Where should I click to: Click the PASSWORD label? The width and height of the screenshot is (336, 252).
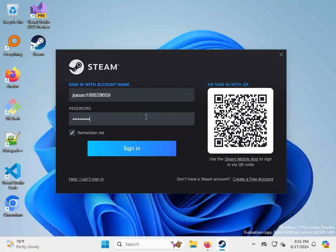pos(80,108)
